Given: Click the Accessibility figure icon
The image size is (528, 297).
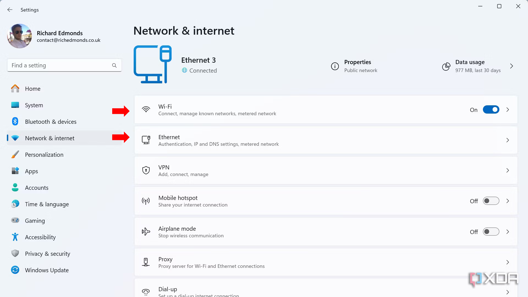Looking at the screenshot, I should (15, 237).
